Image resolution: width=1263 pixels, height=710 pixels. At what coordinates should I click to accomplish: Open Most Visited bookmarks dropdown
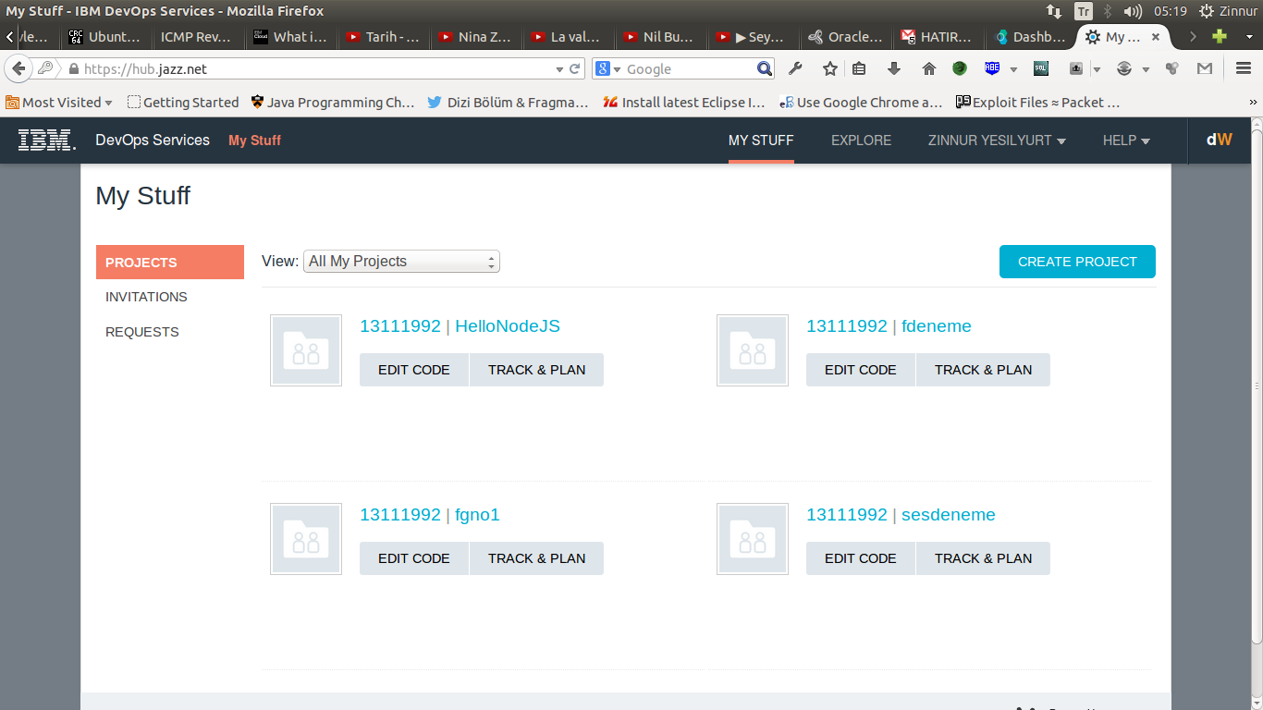[x=59, y=103]
